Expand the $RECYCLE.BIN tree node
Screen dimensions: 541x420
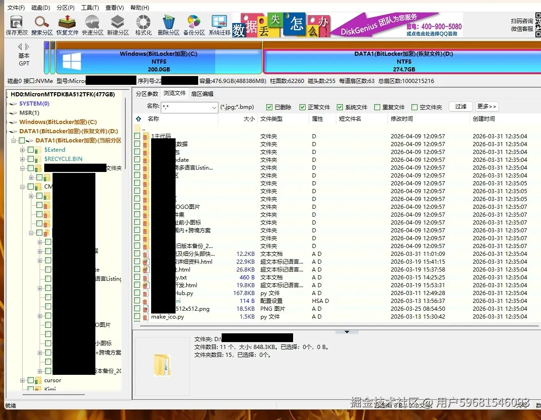(x=23, y=159)
